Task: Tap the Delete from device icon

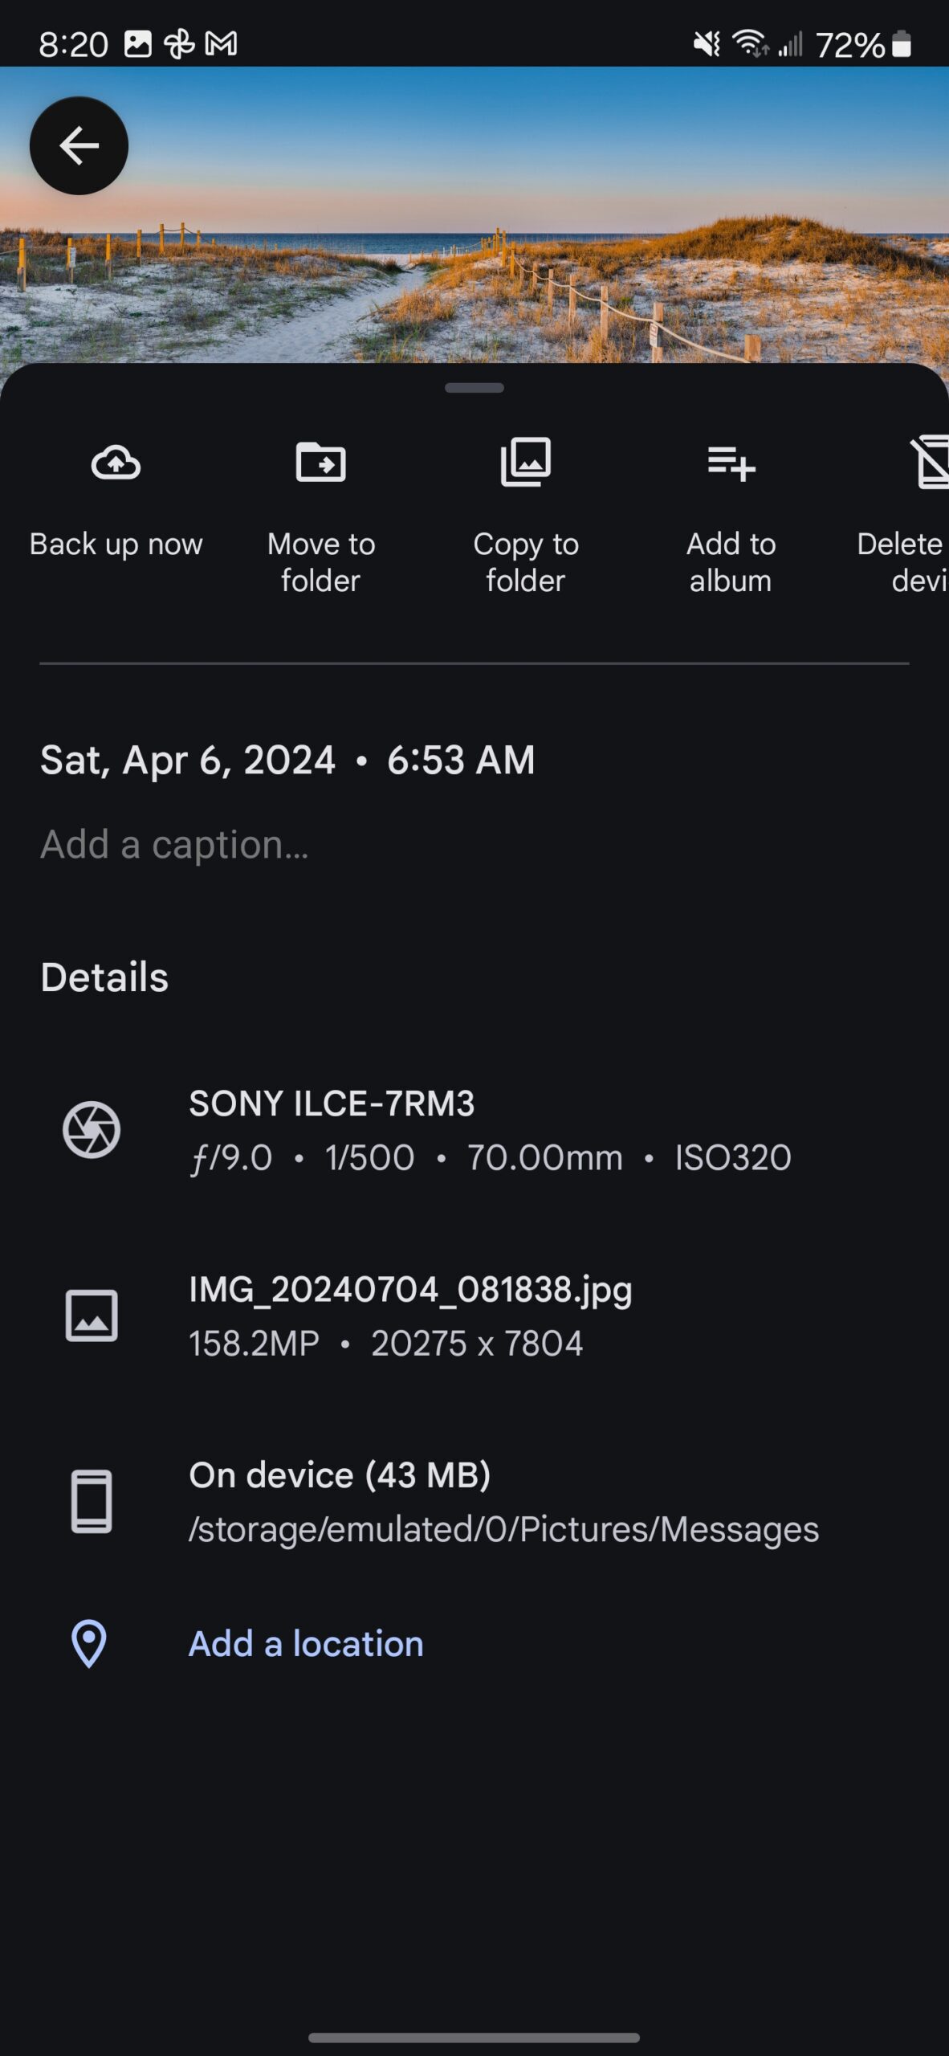Action: (930, 463)
